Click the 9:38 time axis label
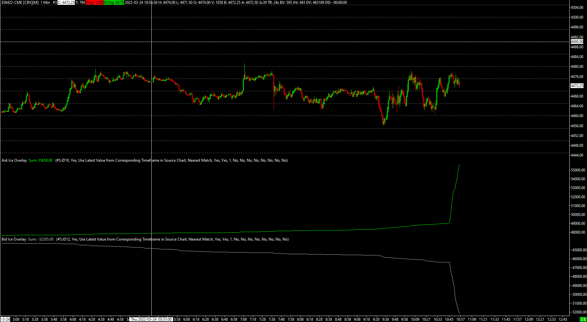Screen dimensions: 587x322 pos(385,319)
